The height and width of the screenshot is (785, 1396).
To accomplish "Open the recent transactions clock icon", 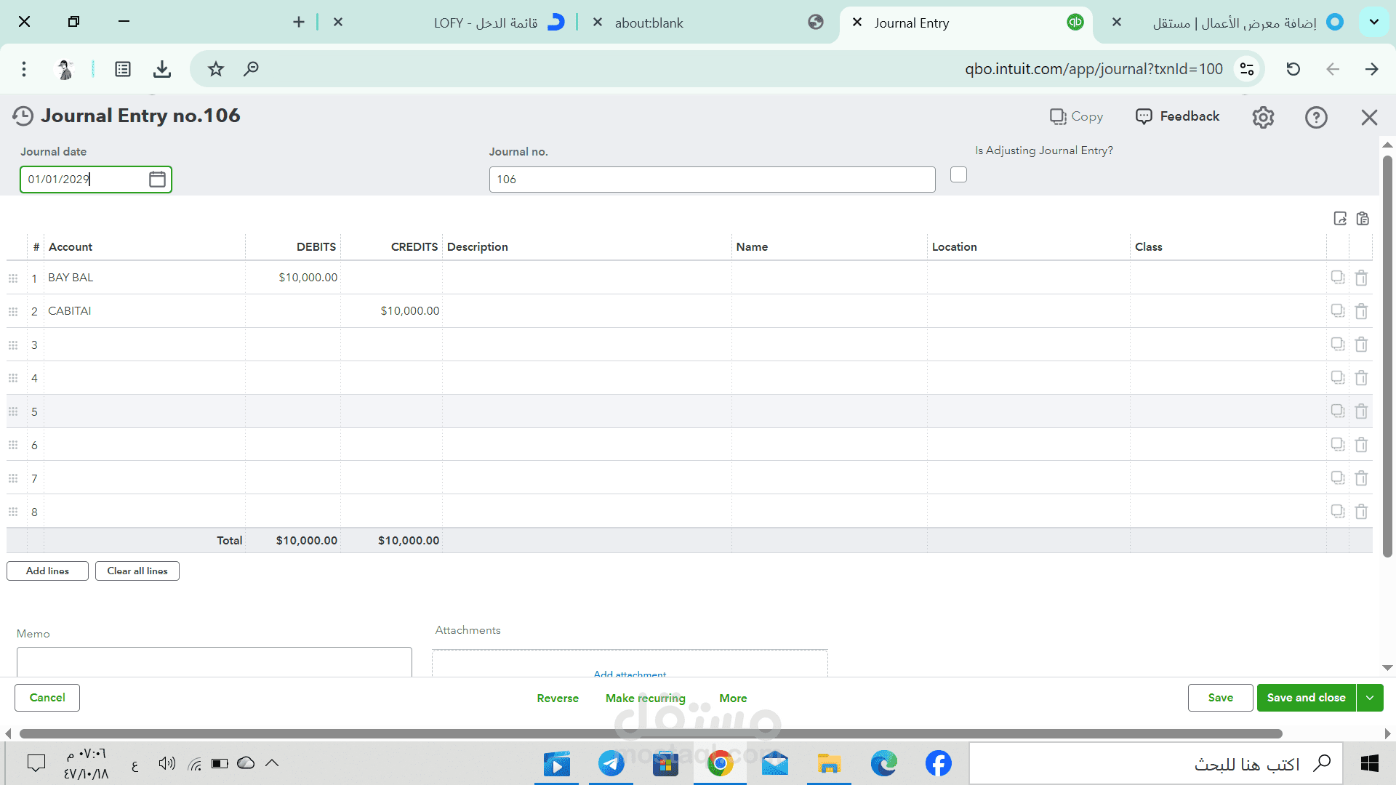I will (x=23, y=116).
